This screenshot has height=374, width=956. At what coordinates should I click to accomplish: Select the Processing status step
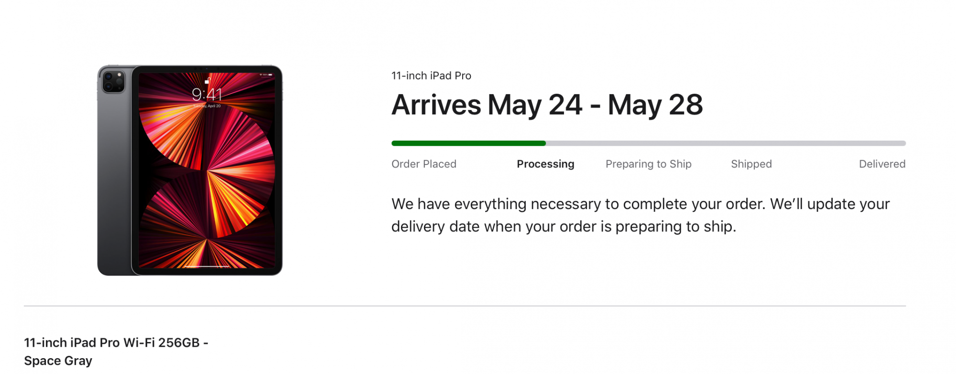tap(545, 164)
